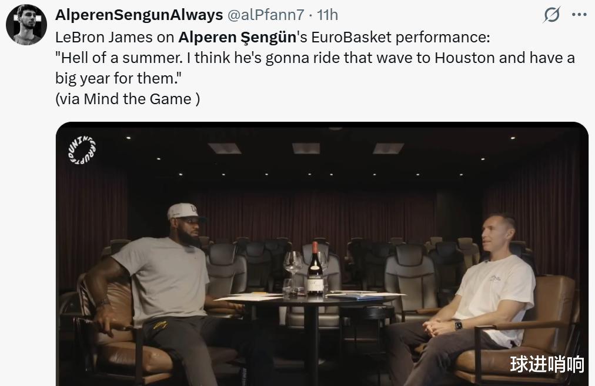The width and height of the screenshot is (595, 386).
Task: Click the @alPfann7 handle
Action: click(265, 15)
